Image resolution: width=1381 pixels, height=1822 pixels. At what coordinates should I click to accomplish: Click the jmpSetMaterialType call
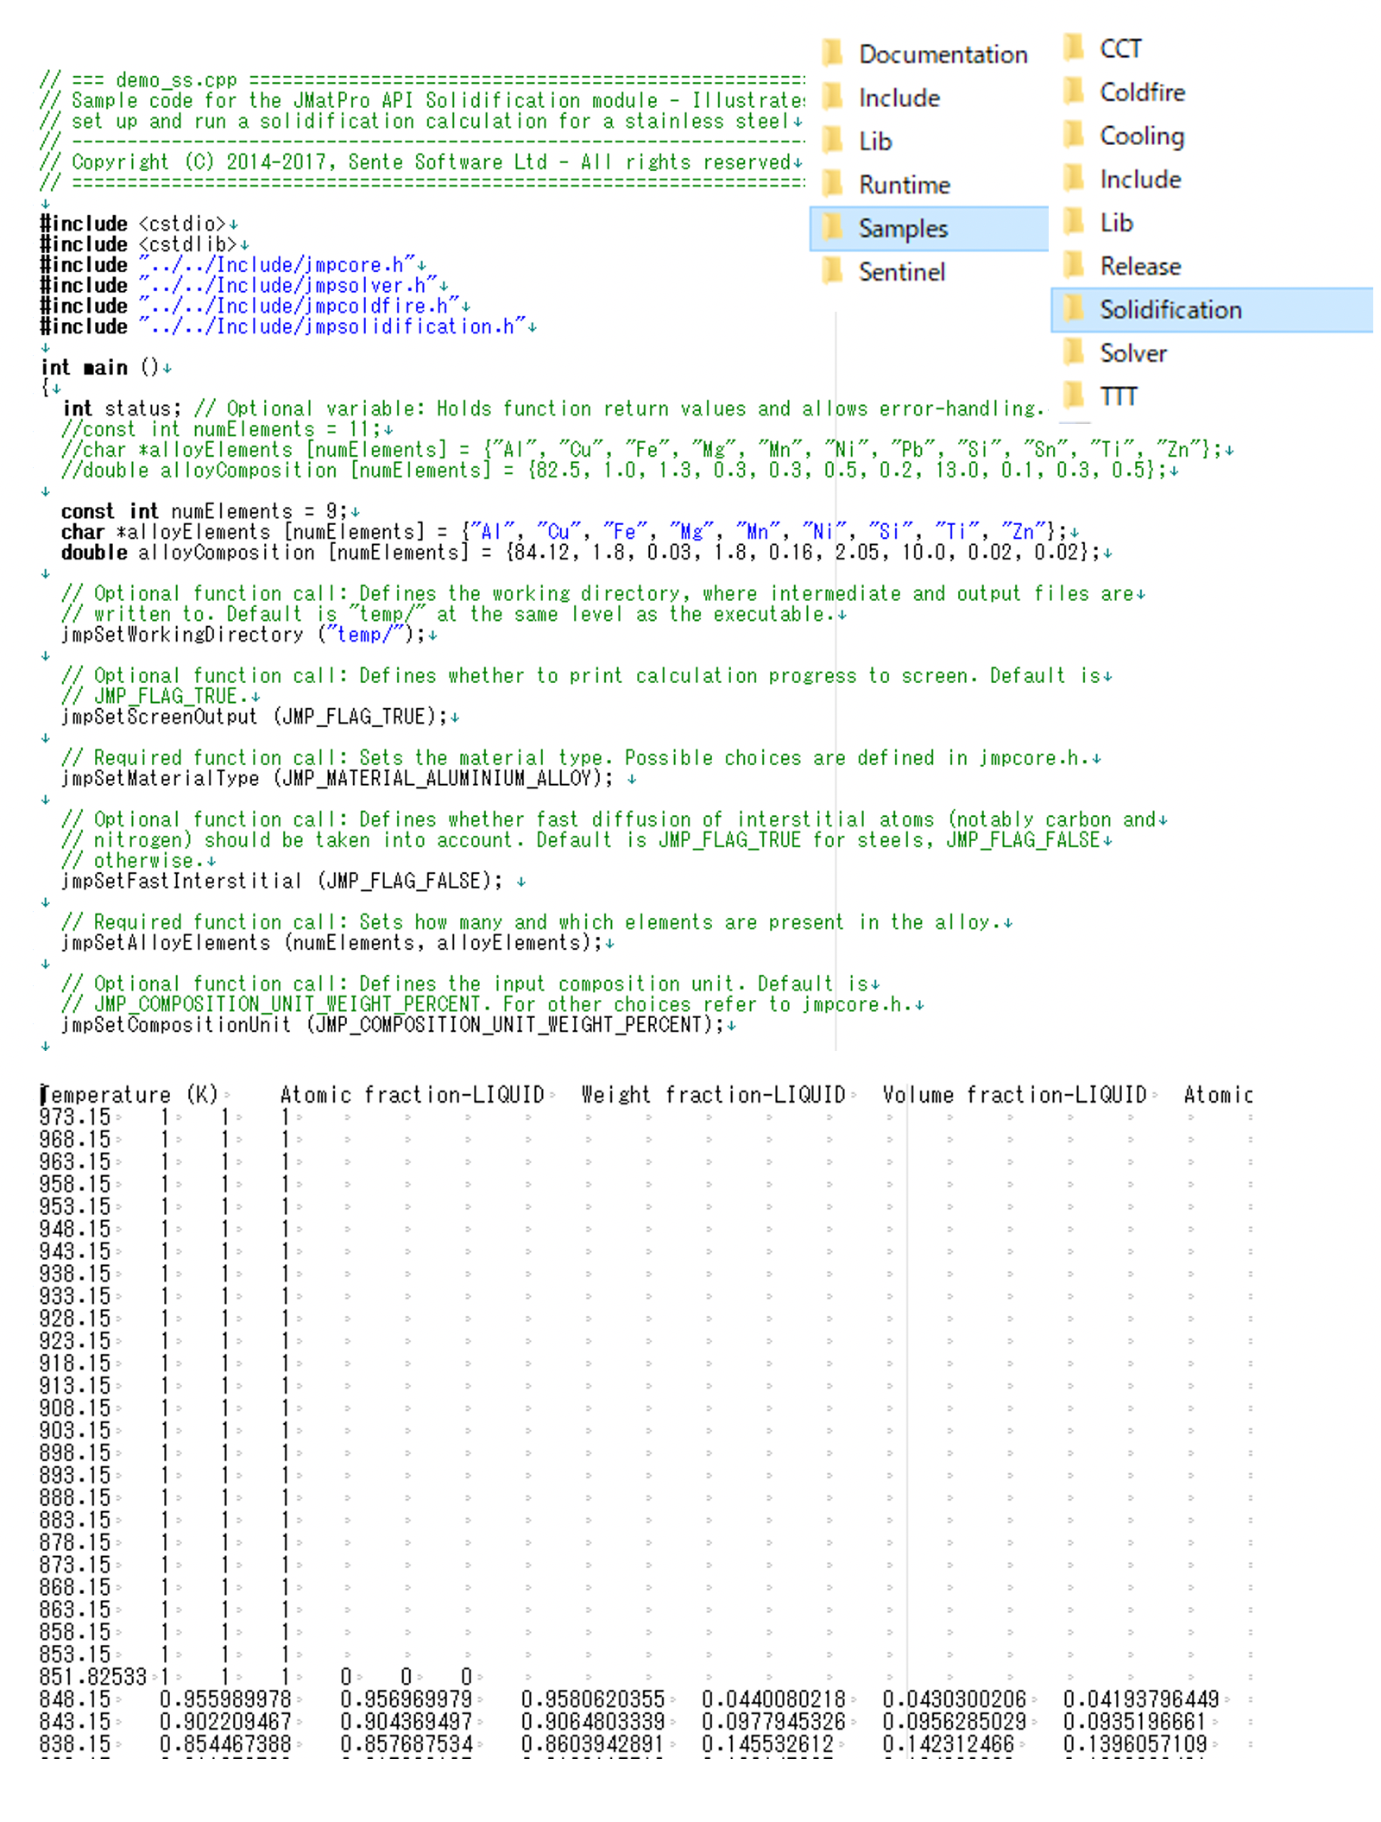point(337,779)
